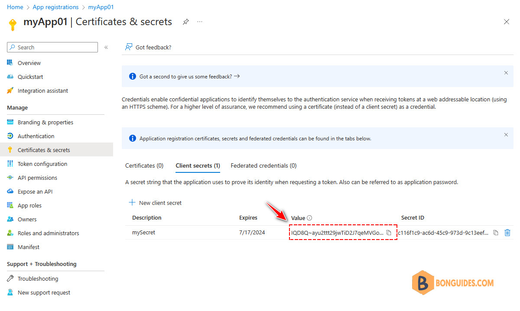The image size is (520, 311).
Task: Click the Branding & properties icon
Action: [x=10, y=122]
